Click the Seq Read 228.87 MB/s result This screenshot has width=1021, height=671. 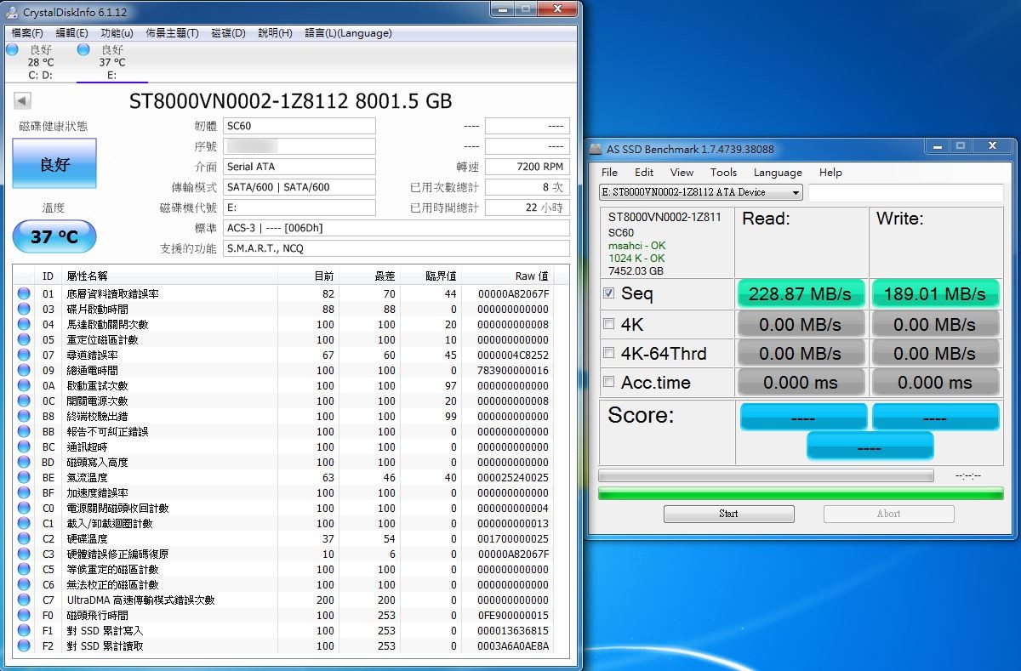[x=801, y=294]
